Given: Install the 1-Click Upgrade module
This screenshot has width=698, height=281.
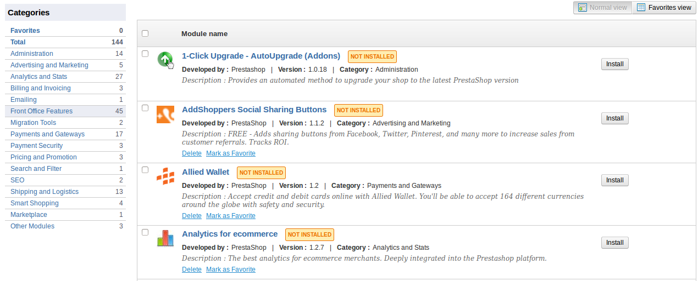Looking at the screenshot, I should tap(614, 64).
